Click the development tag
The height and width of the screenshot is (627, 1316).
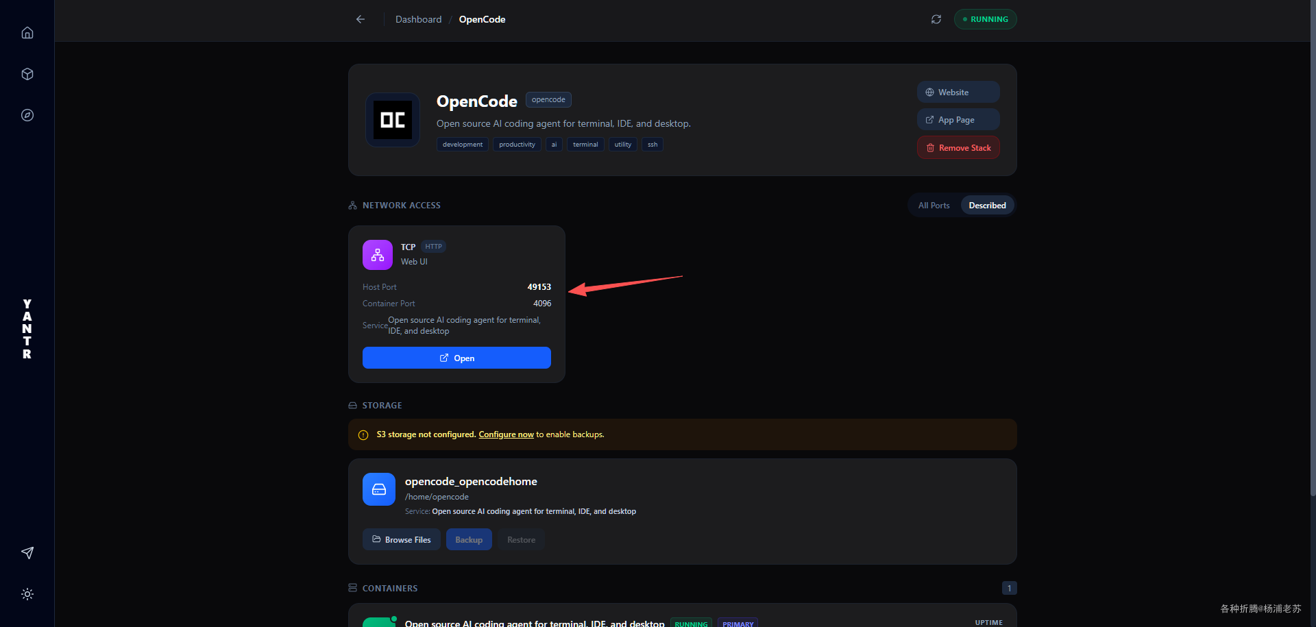tap(463, 145)
